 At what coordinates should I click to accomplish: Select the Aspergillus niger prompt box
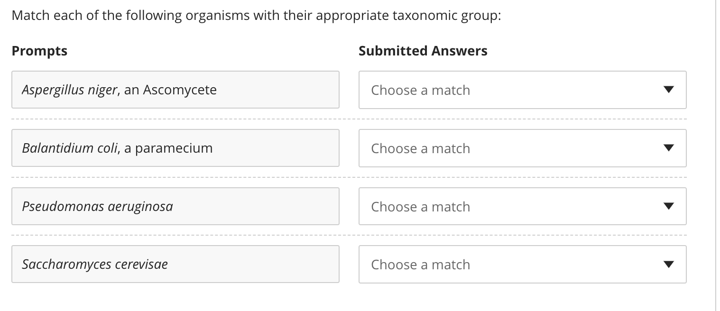coord(175,90)
